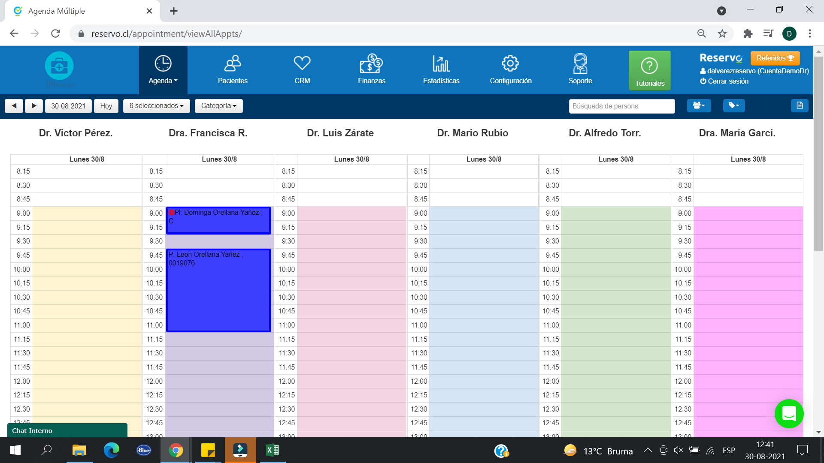Open the green chat bubble widget
Screen dimensions: 824x463
click(789, 414)
